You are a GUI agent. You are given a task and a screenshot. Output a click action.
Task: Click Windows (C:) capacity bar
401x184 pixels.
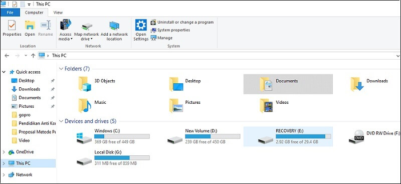click(122, 136)
